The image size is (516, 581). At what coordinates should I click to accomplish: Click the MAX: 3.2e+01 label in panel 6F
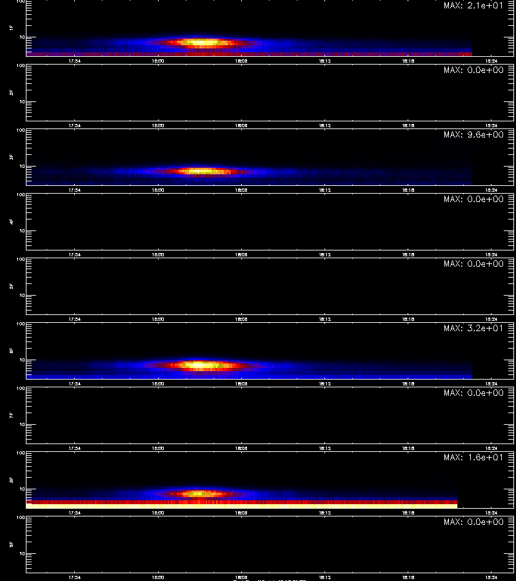[473, 329]
